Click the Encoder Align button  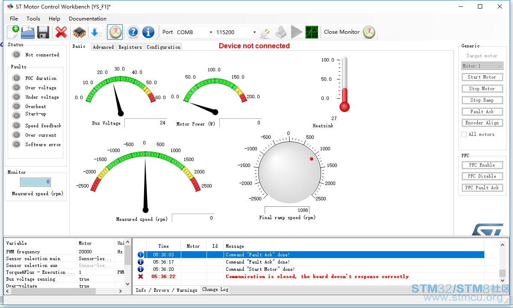pos(482,123)
